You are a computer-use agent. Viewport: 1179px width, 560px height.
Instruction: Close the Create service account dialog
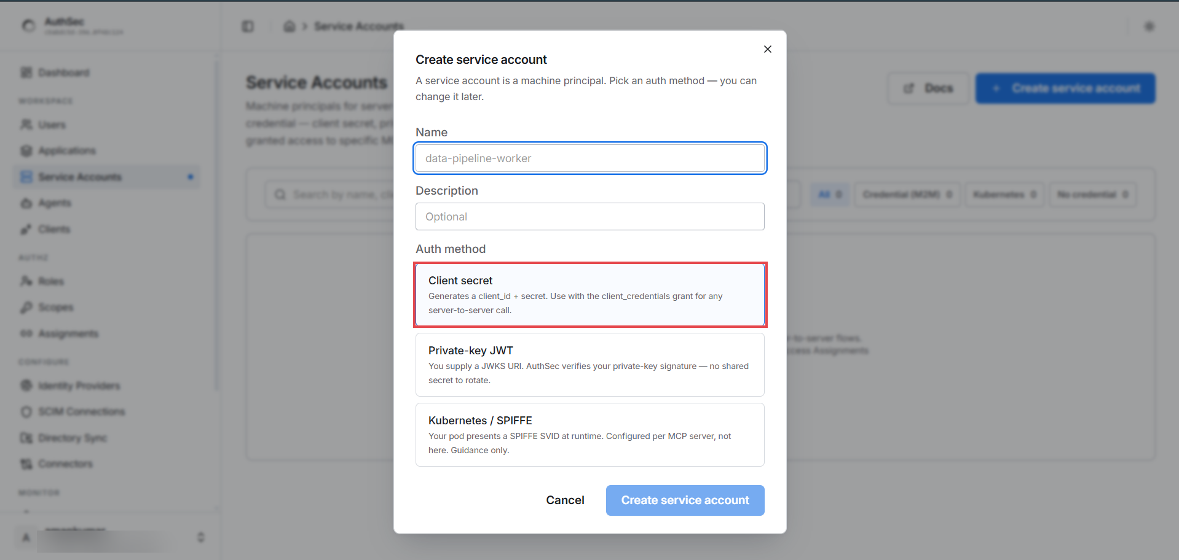(x=767, y=49)
